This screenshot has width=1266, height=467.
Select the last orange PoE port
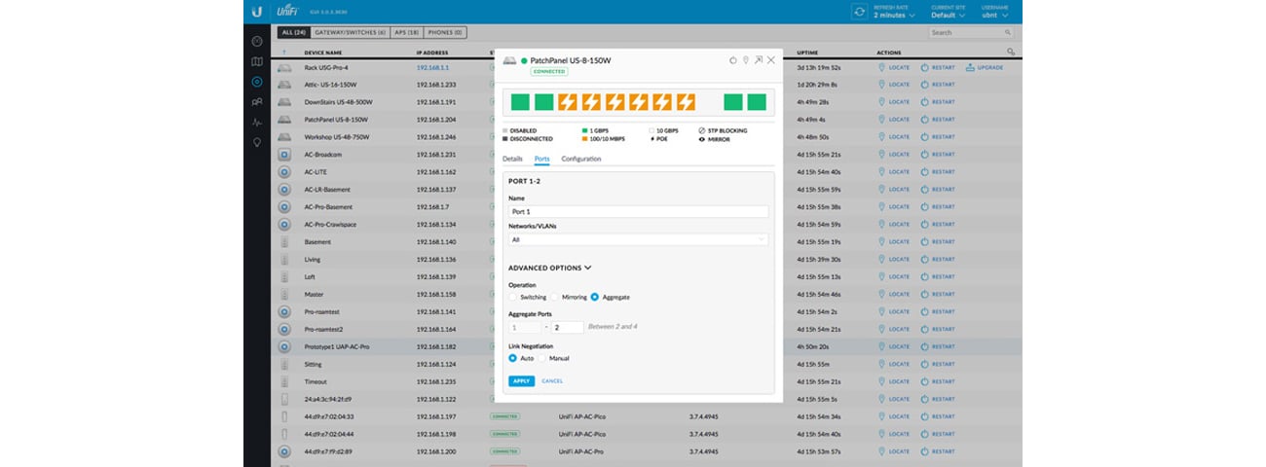[x=687, y=102]
